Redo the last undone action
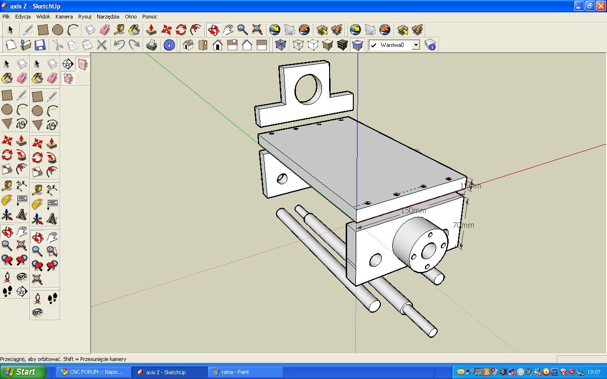Viewport: 607px width, 379px height. tap(134, 45)
